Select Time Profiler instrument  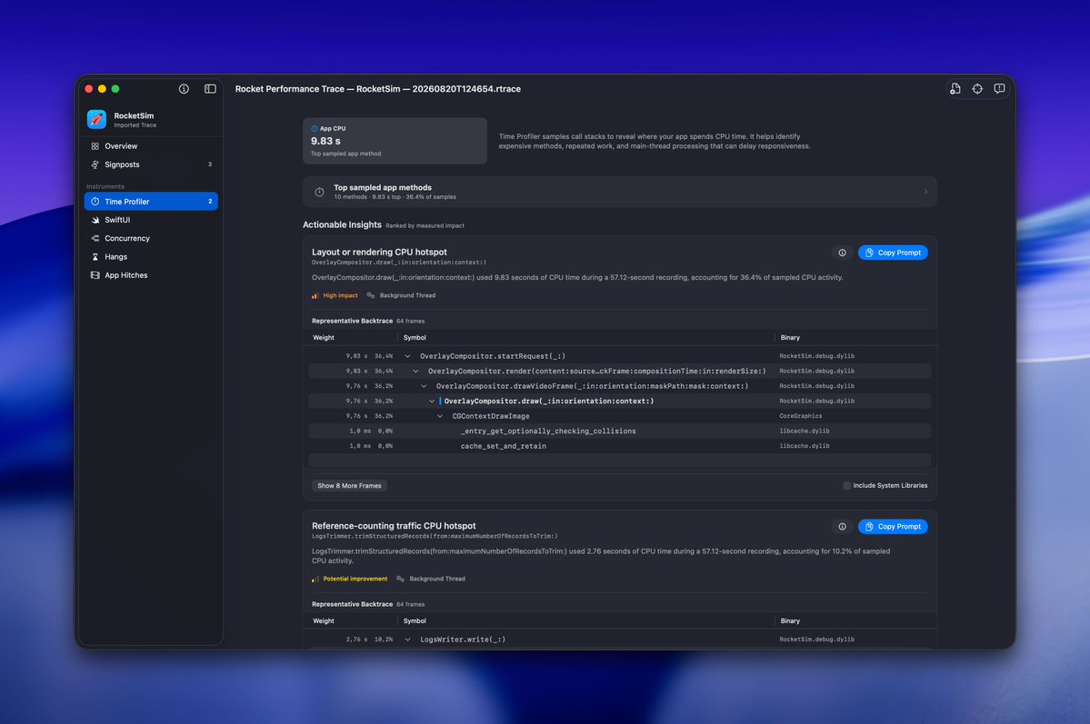pyautogui.click(x=151, y=202)
